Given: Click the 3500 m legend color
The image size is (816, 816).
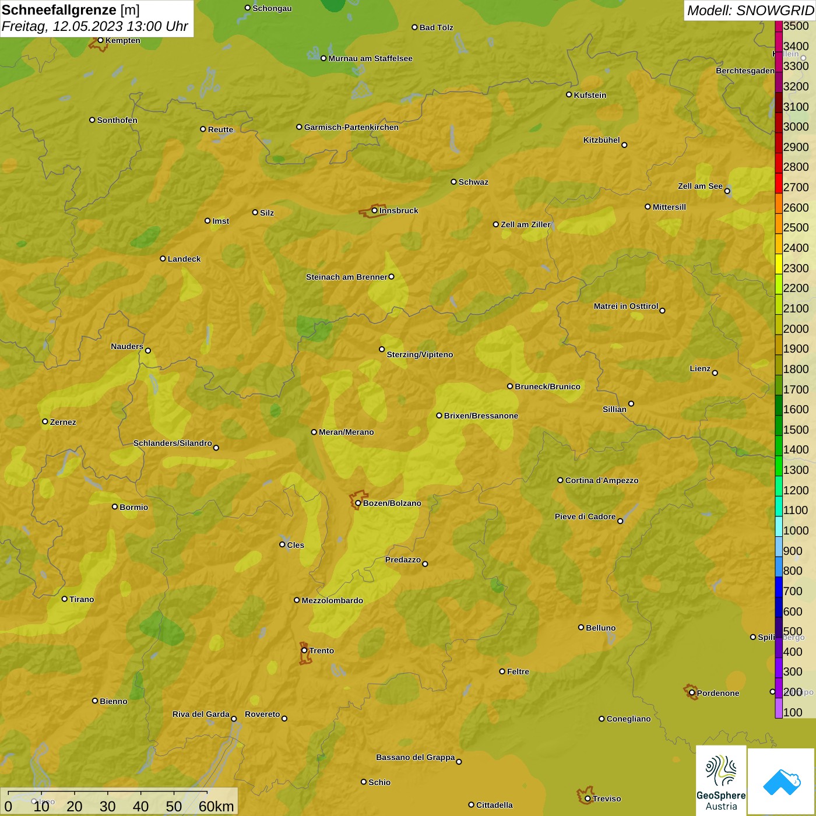Looking at the screenshot, I should pos(779,26).
